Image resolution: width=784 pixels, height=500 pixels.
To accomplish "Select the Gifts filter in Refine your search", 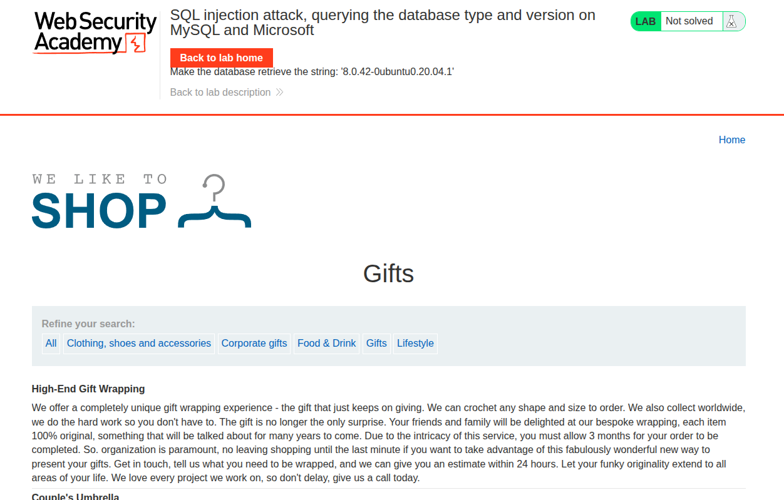I will (x=376, y=344).
